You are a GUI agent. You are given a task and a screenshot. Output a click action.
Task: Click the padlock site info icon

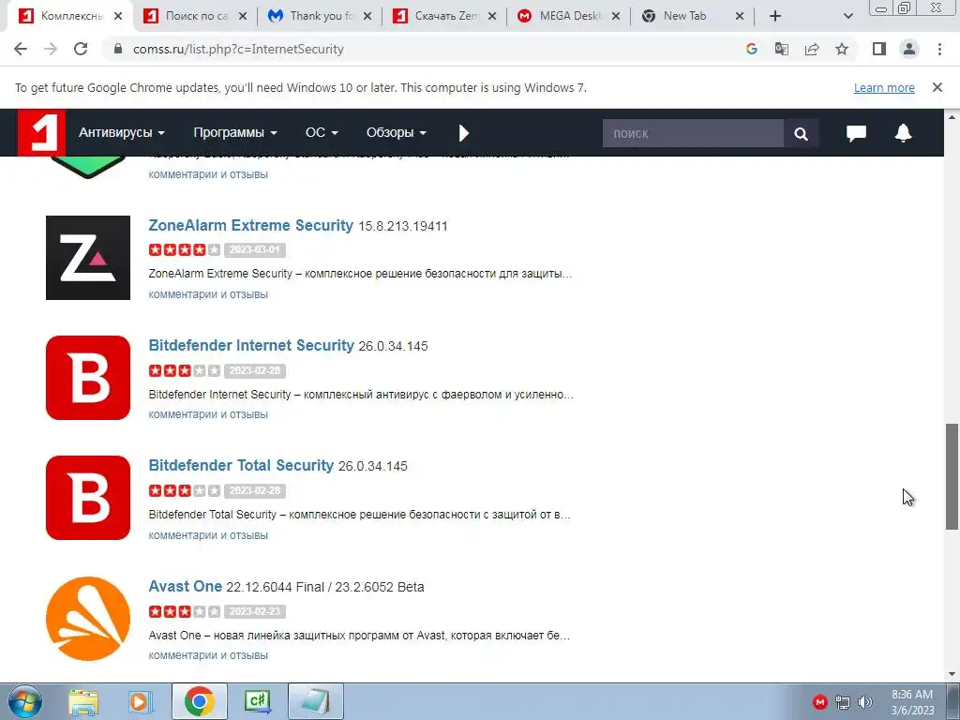click(x=119, y=49)
